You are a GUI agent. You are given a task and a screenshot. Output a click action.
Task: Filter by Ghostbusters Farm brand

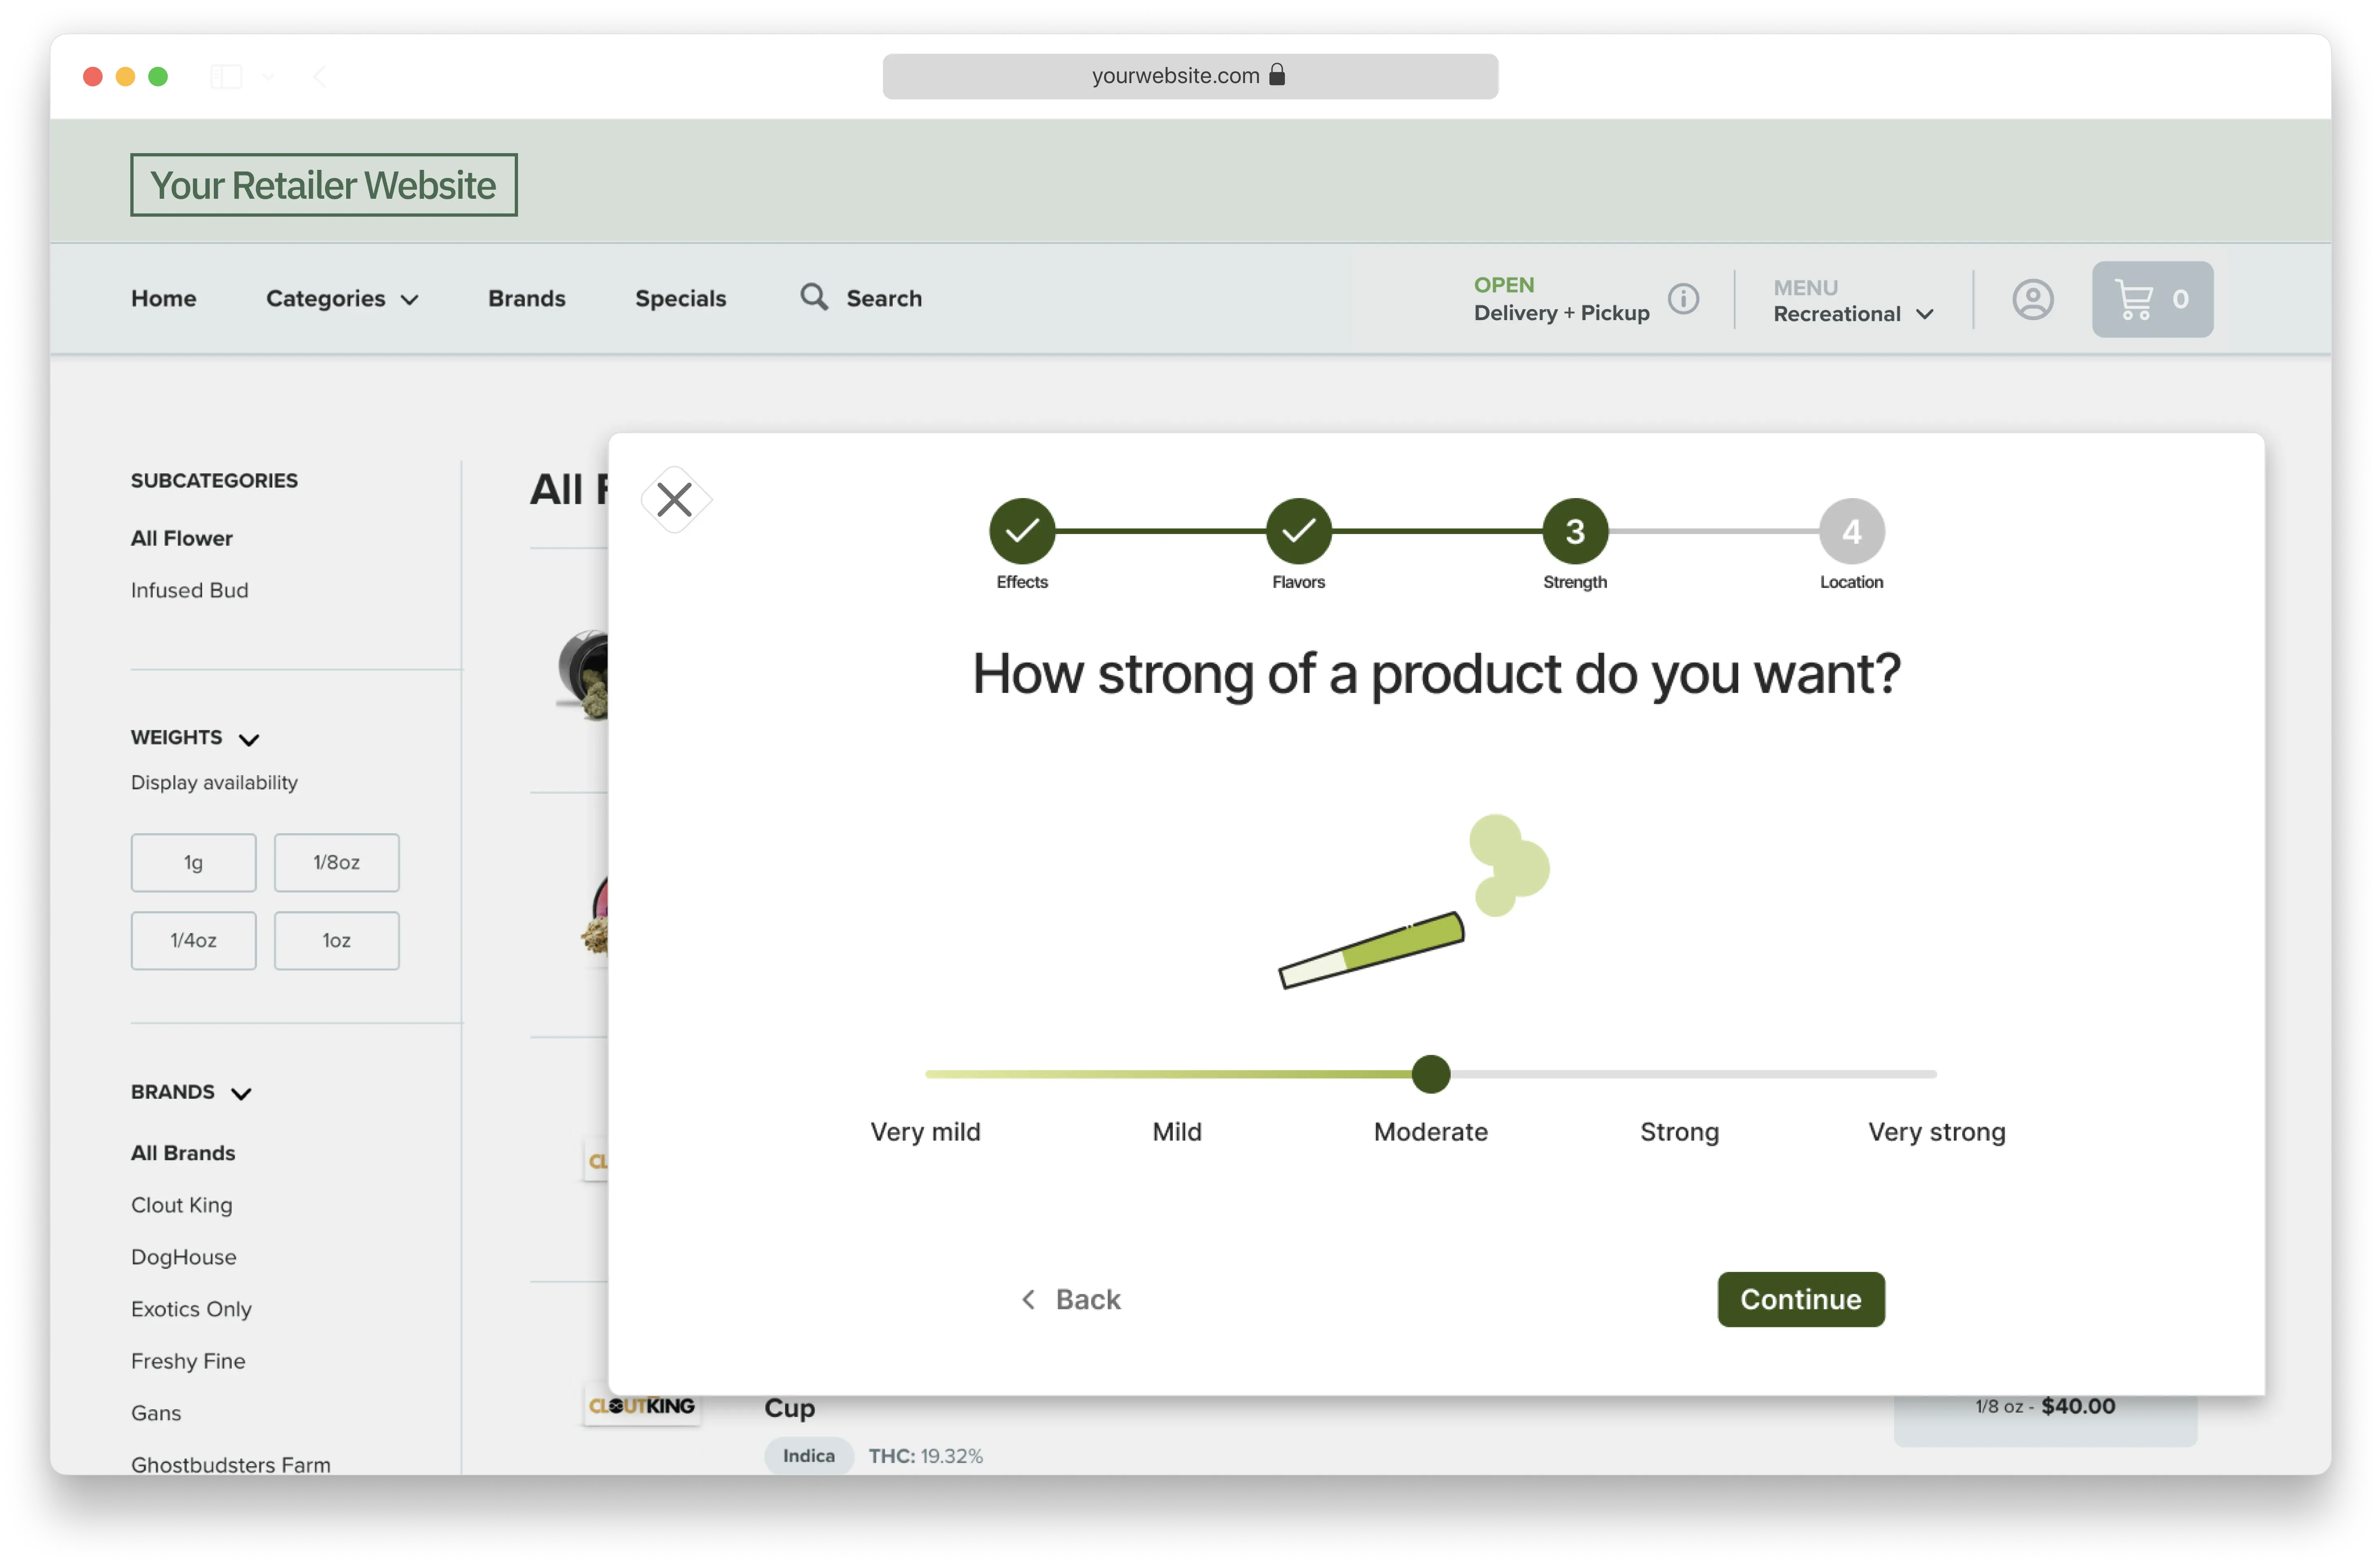pos(231,1465)
